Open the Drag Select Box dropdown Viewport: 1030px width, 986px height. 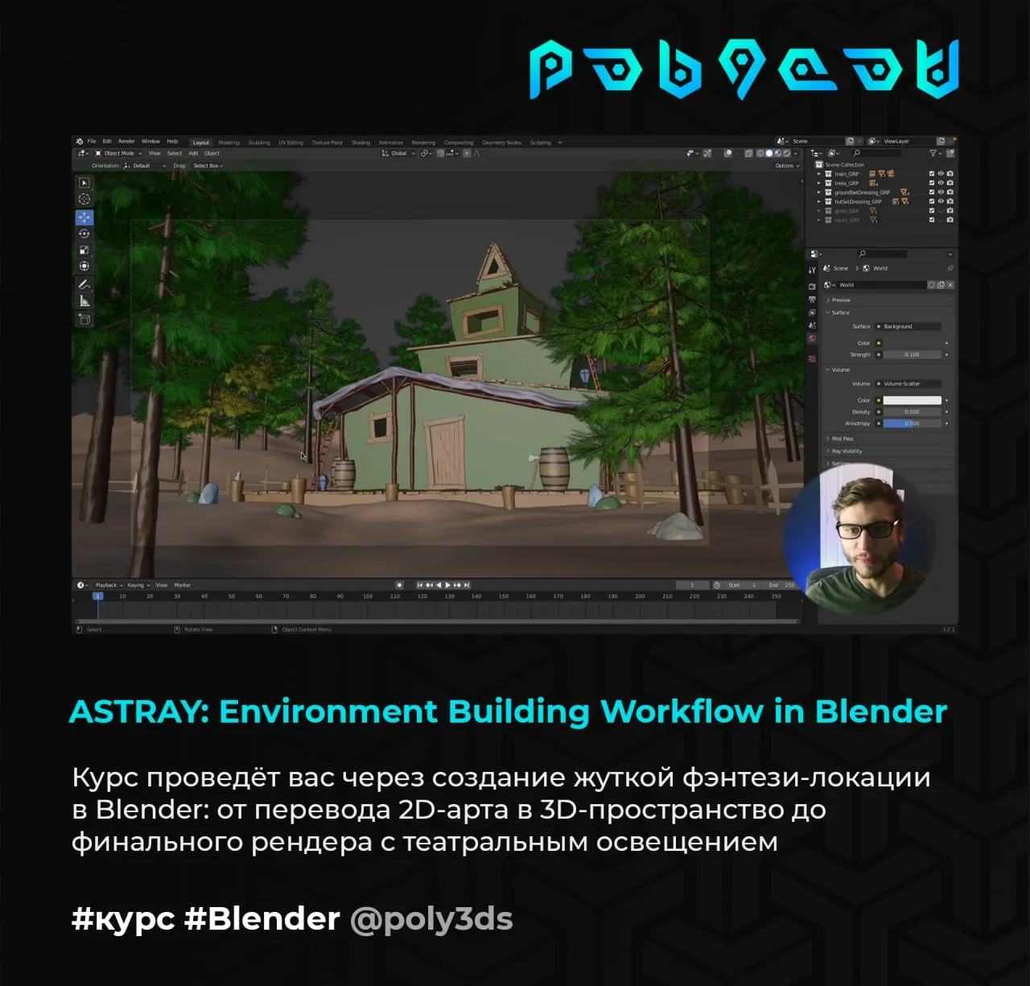pos(208,166)
